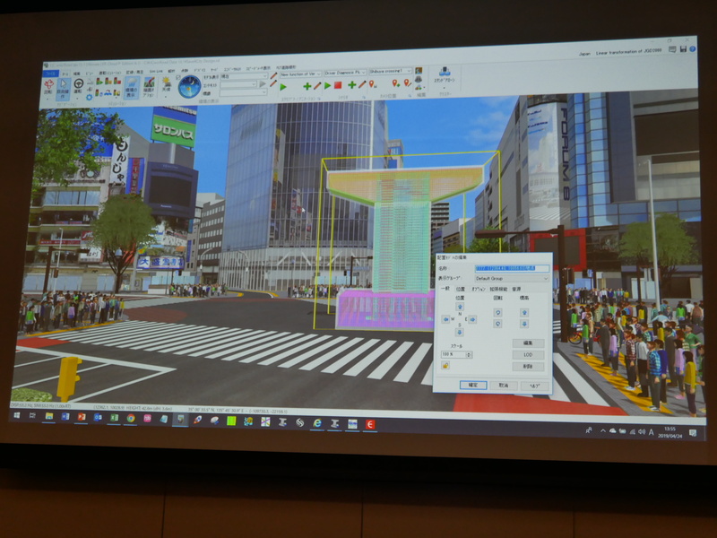Toggle the cloud environment display button
The image size is (717, 538).
(132, 88)
